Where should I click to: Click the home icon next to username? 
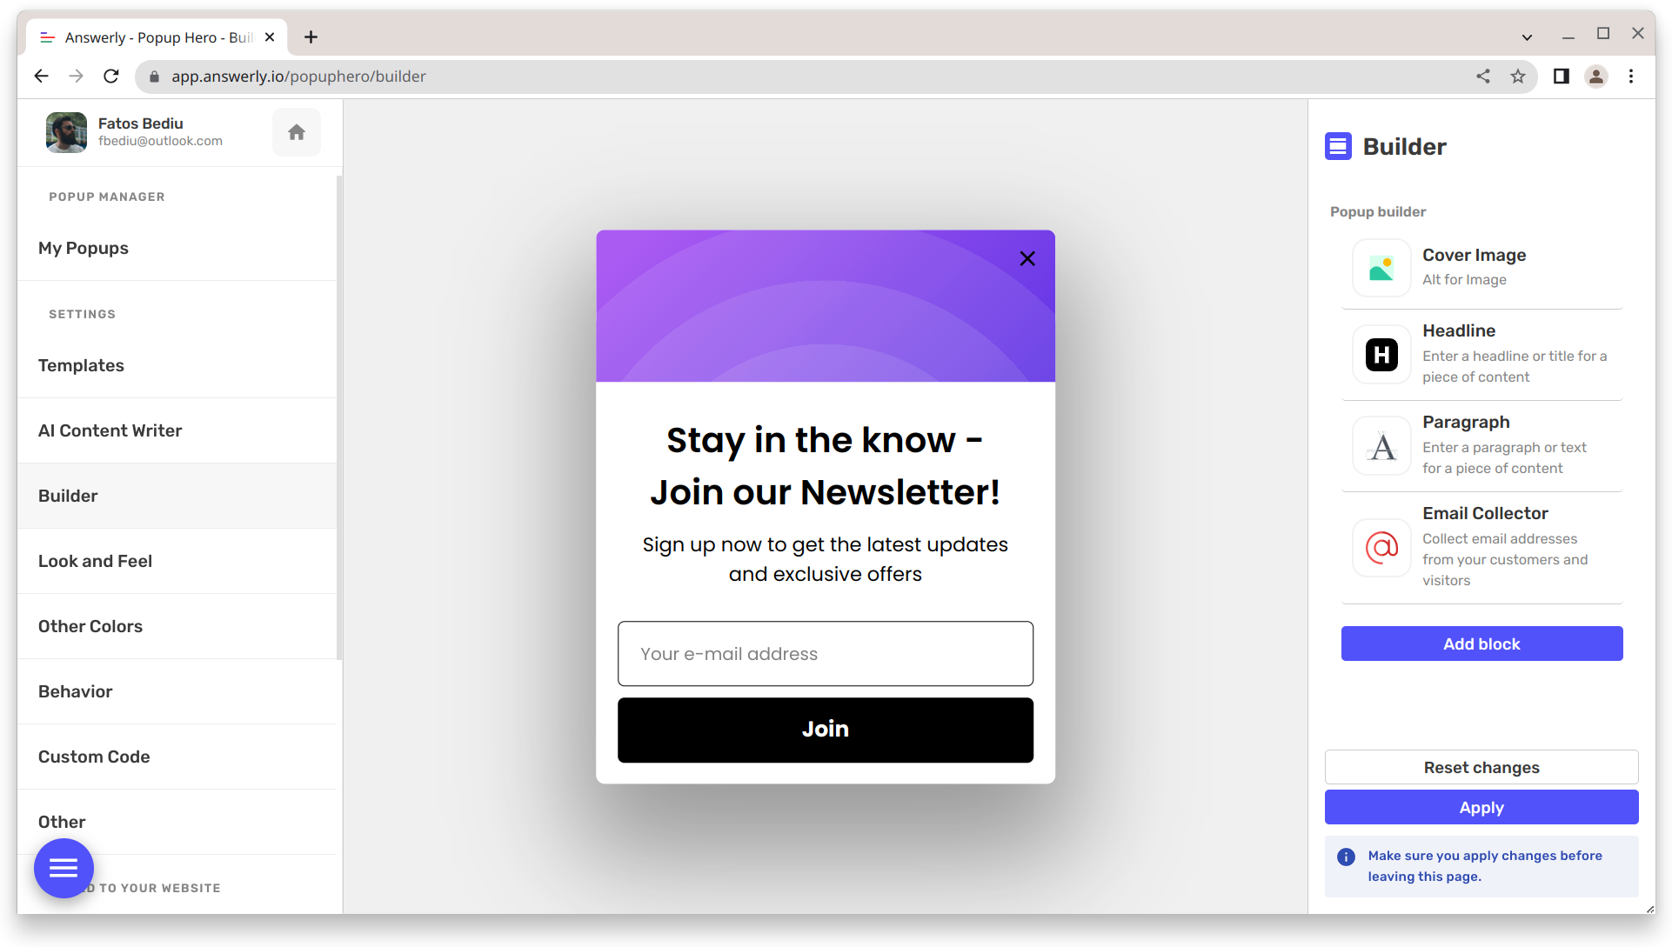pos(297,132)
